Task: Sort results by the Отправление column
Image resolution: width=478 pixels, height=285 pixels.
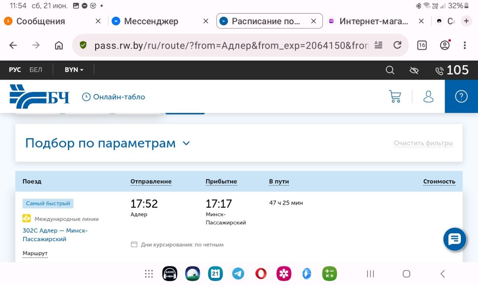Action: point(151,182)
